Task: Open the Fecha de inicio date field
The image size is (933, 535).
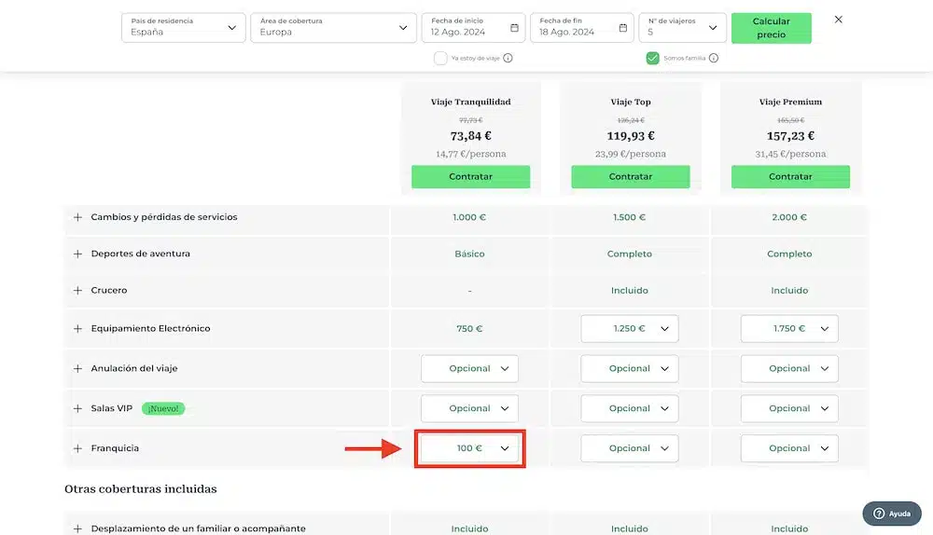Action: pyautogui.click(x=473, y=28)
